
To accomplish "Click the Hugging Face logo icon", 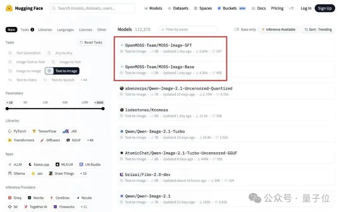I will (9, 8).
